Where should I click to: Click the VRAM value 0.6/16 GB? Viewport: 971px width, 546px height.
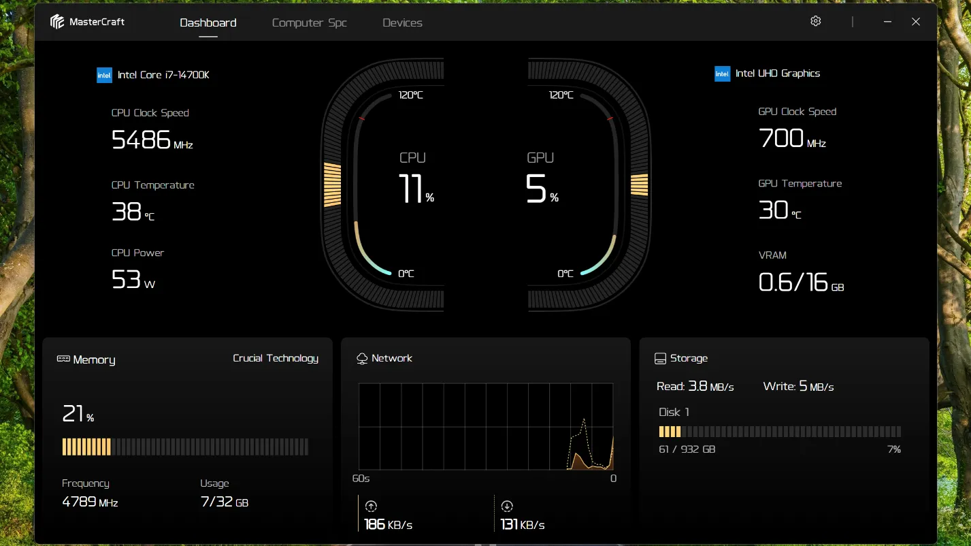tap(801, 282)
